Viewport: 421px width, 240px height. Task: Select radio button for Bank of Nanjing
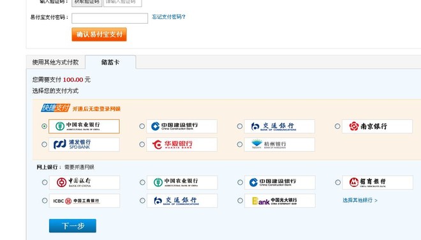[337, 126]
